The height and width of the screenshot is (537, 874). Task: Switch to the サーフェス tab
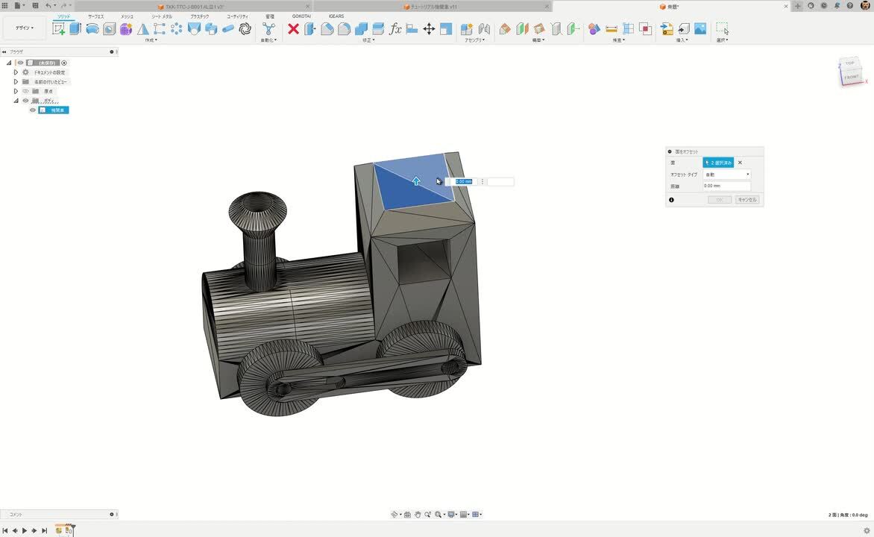click(96, 16)
